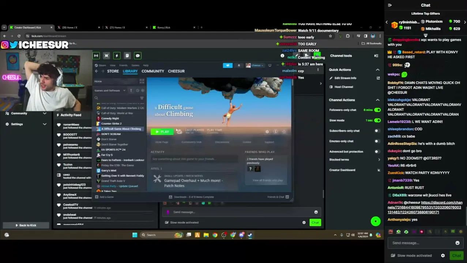Image resolution: width=467 pixels, height=263 pixels.
Task: Open Friends & Chat in Steam
Action: 278,197
